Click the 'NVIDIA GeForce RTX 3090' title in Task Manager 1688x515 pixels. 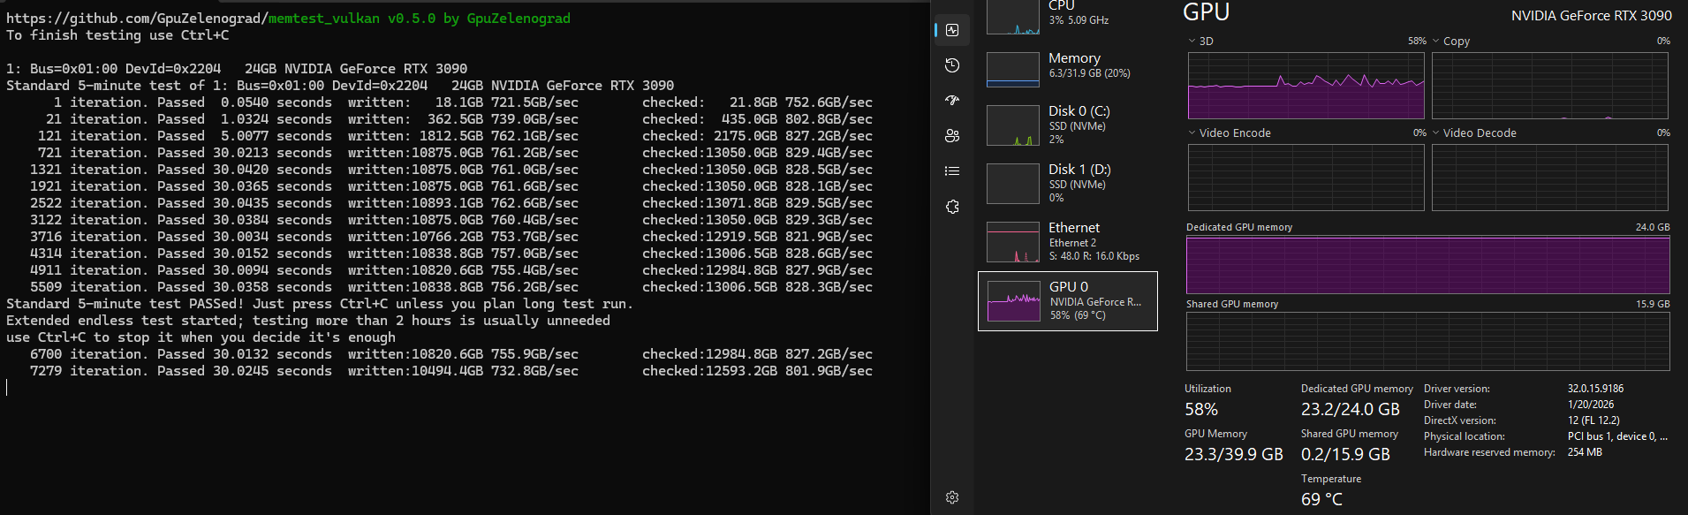(1591, 16)
